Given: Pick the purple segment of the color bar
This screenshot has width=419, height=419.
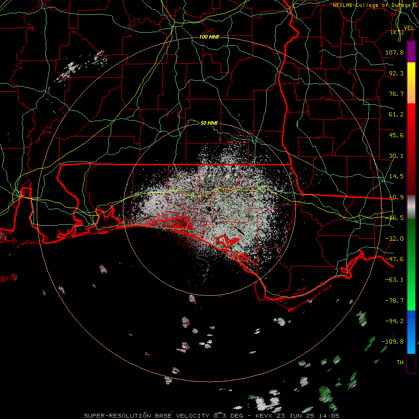Looking at the screenshot, I should 411,52.
